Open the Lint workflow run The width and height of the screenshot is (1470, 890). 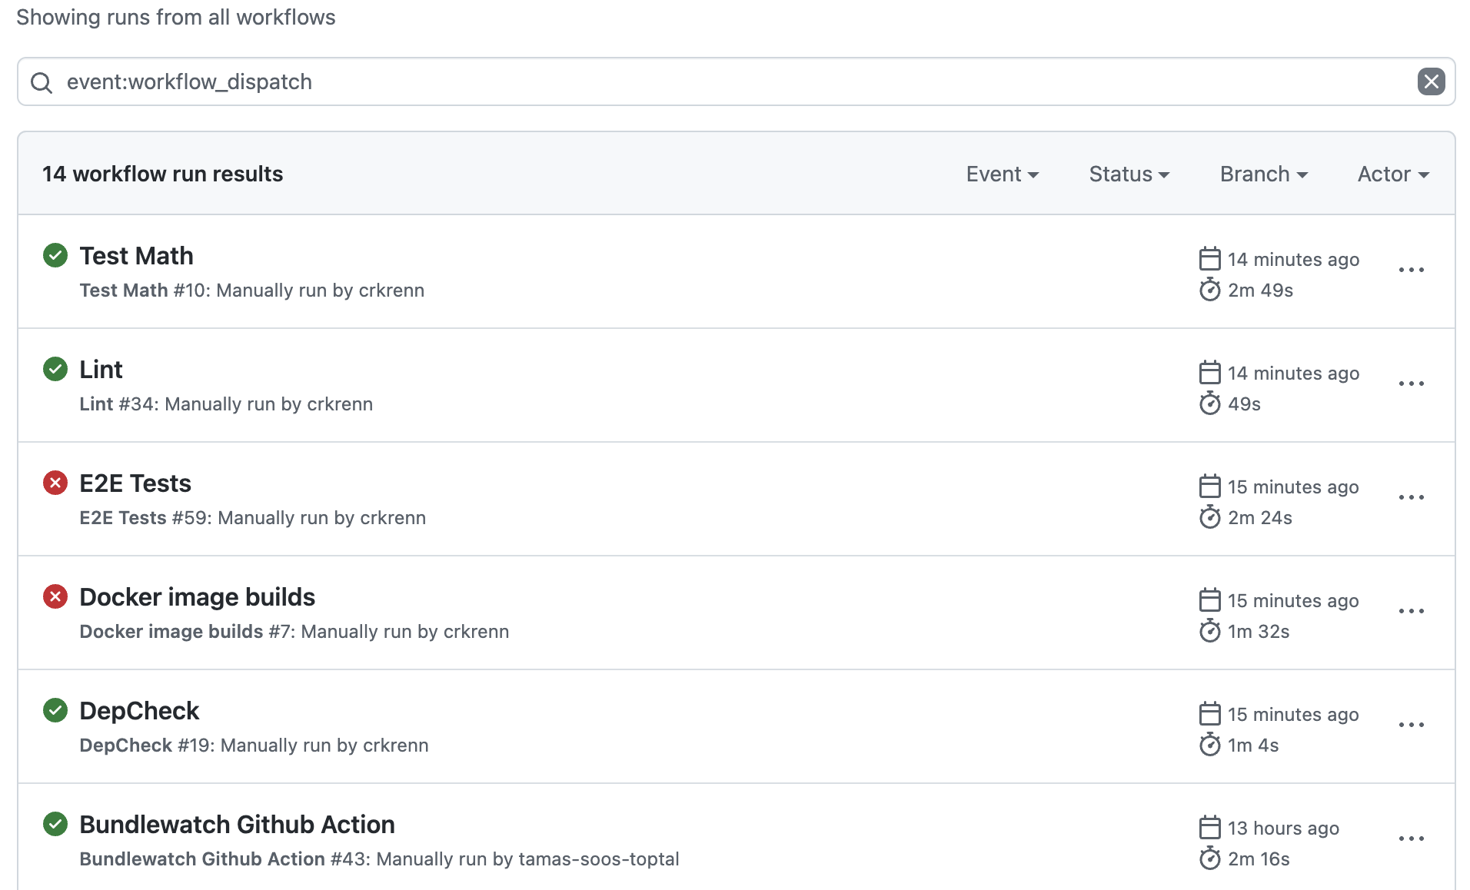tap(101, 369)
